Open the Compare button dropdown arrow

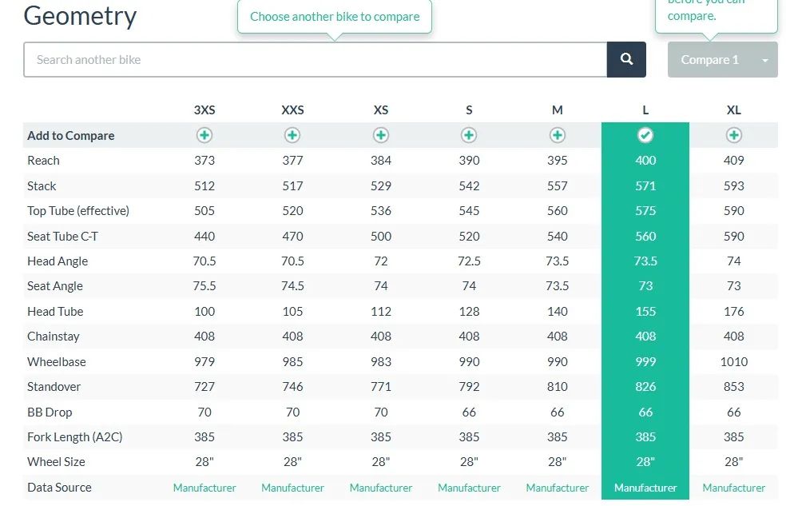pyautogui.click(x=765, y=60)
